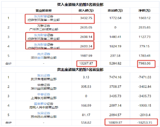Select the sell amount 2097.14
The image size is (160, 127).
click(x=115, y=105)
